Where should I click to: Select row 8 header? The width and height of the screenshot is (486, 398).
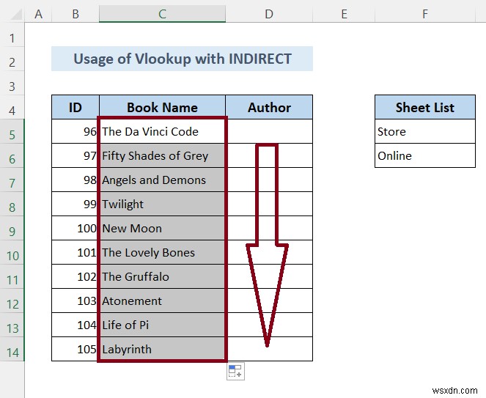[12, 204]
